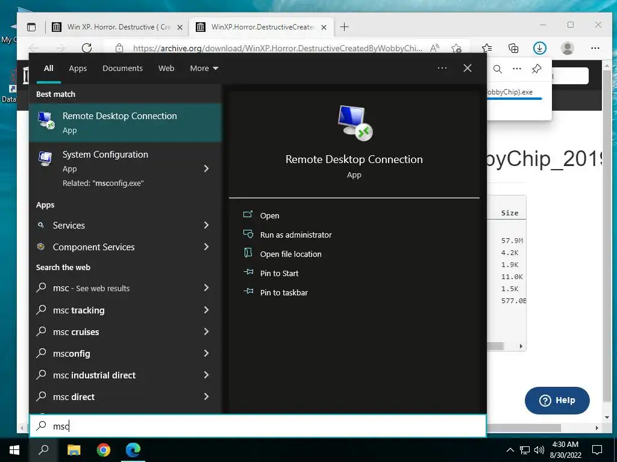
Task: Expand msconfig suggestion arrow
Action: 206,353
